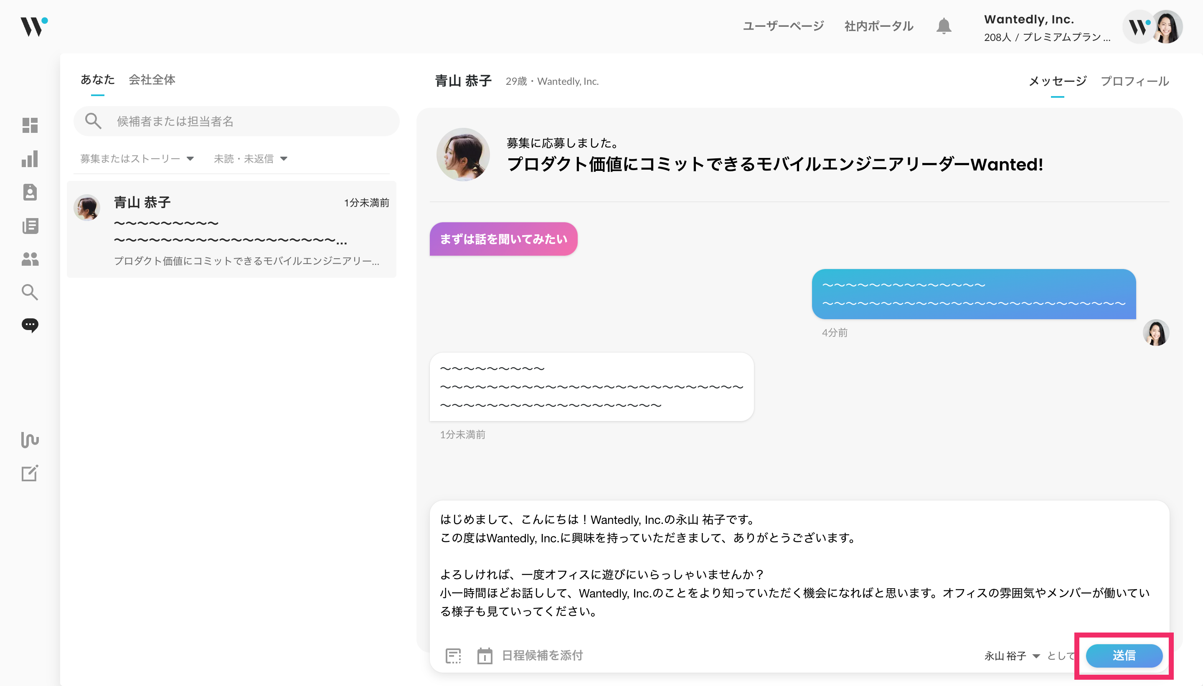Click 日程候補を添付 to attach schedule

click(542, 656)
